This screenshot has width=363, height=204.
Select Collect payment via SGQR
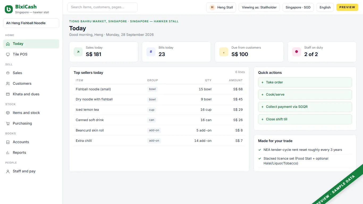[x=305, y=107]
